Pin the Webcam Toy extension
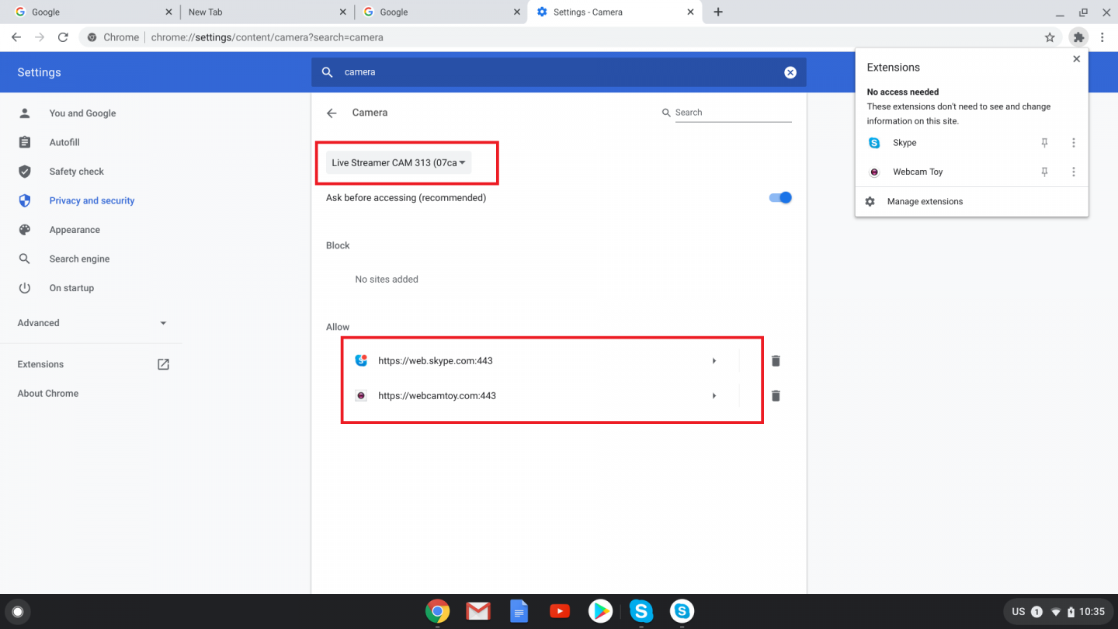Viewport: 1118px width, 629px height. (x=1044, y=172)
